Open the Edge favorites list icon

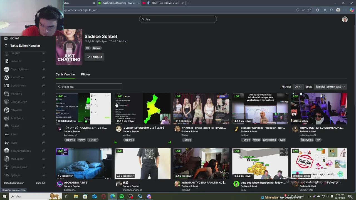coord(332,10)
